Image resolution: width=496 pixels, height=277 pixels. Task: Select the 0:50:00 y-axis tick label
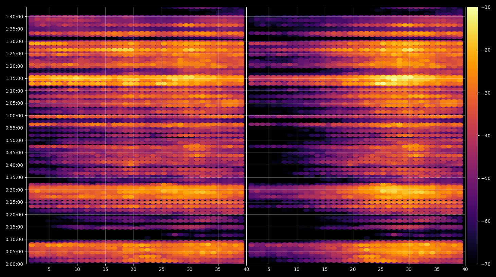click(14, 140)
